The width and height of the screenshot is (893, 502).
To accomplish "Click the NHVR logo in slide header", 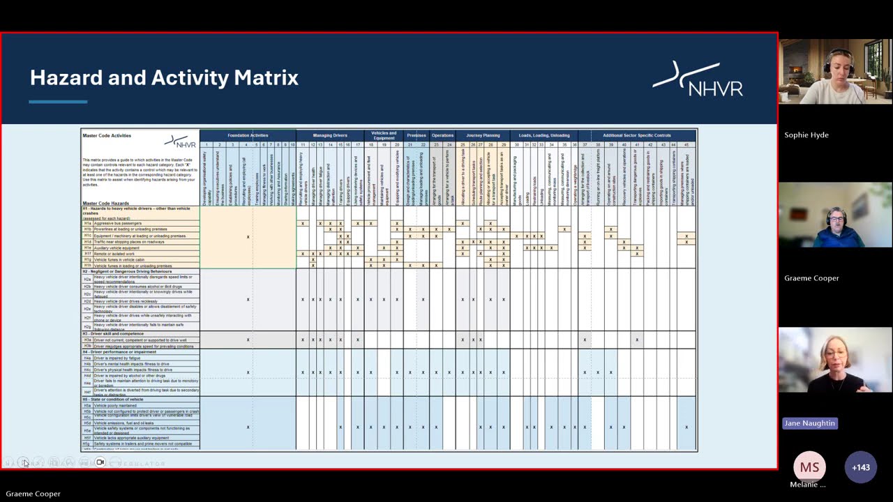I will pos(698,79).
